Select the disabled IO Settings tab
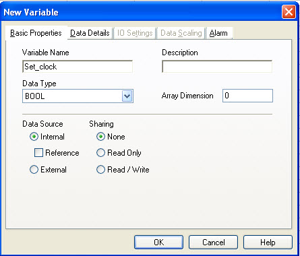Viewport: 300px width, 256px height. pyautogui.click(x=135, y=33)
